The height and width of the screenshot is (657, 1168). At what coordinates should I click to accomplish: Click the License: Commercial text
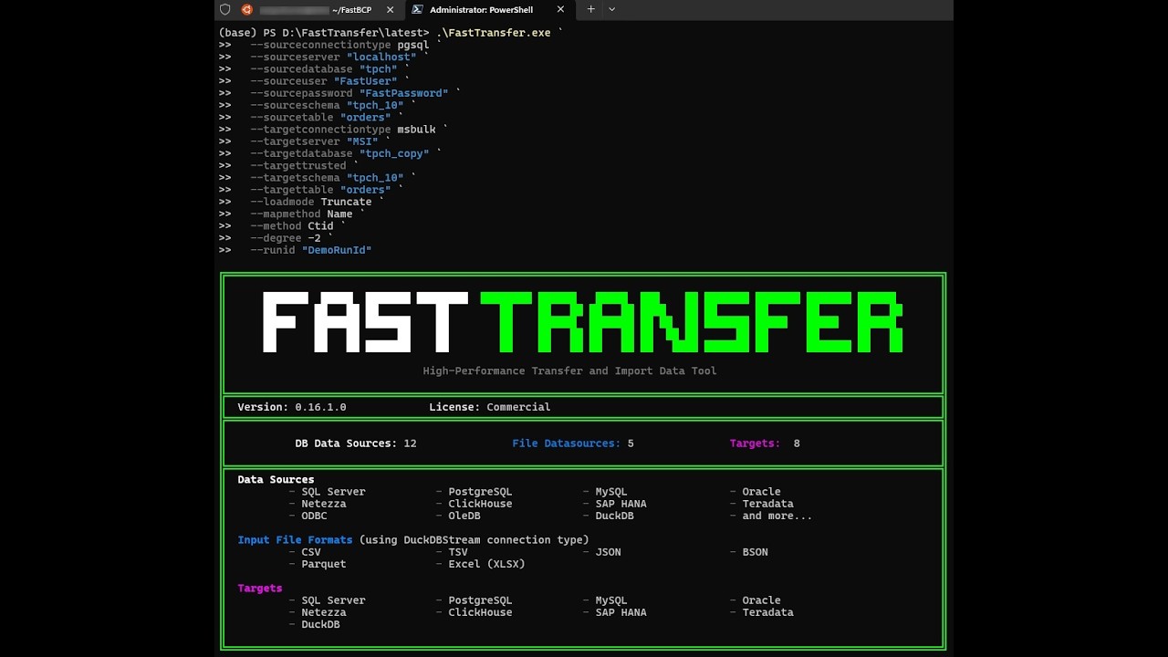click(489, 407)
